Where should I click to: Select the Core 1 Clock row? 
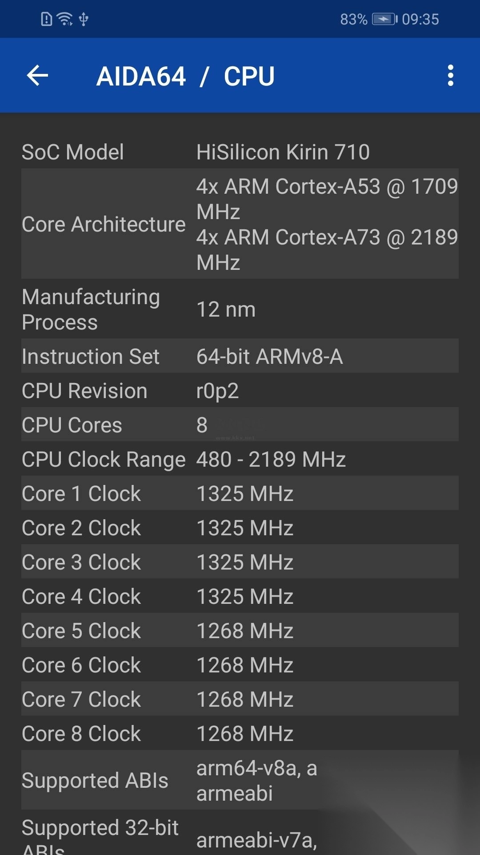point(240,493)
